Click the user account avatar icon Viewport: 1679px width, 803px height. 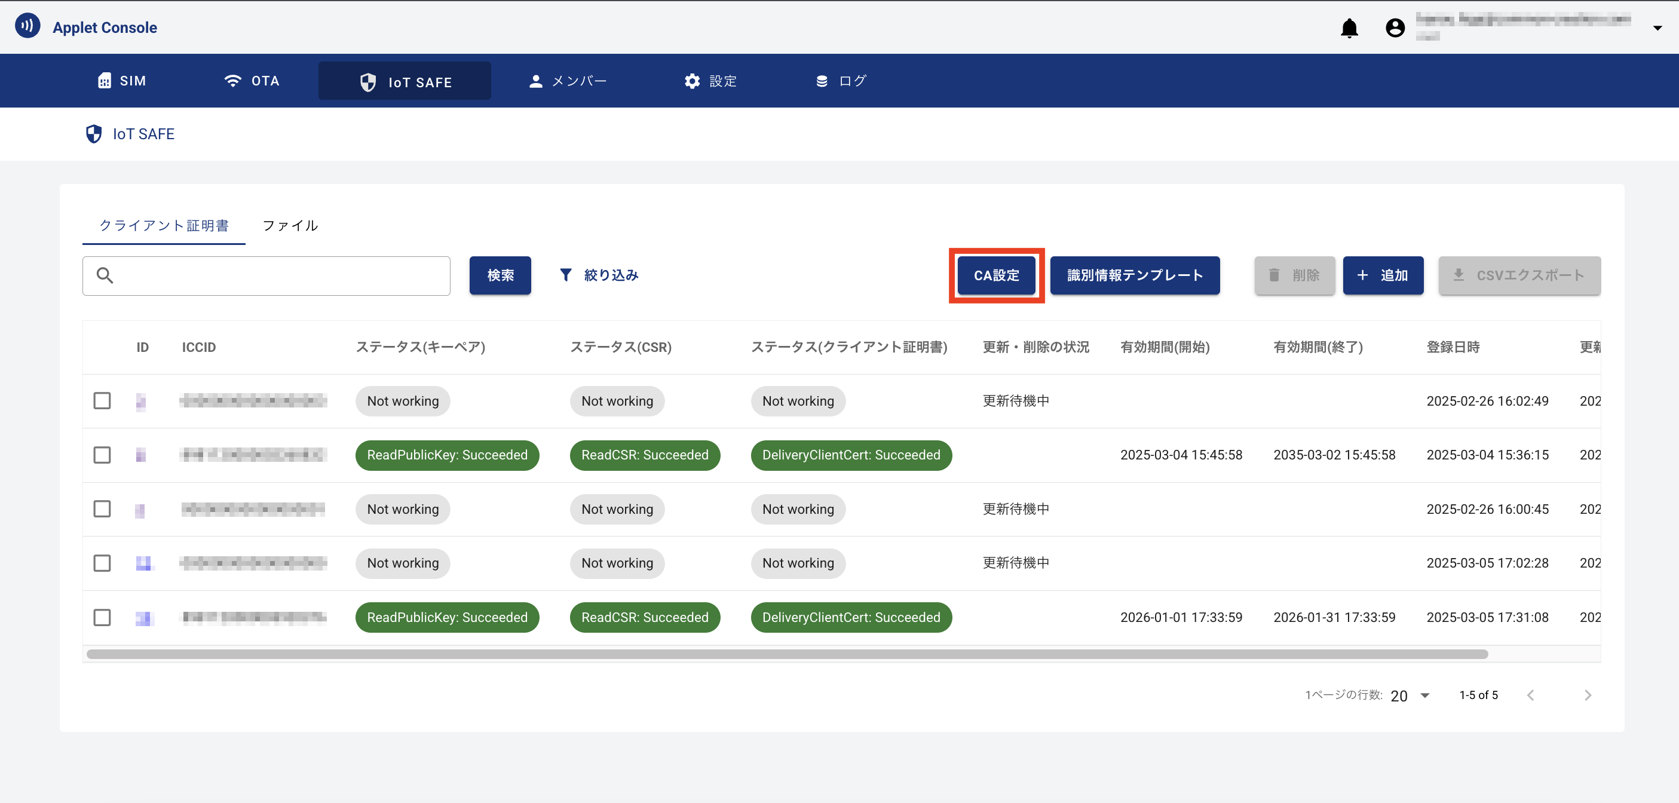[1395, 27]
